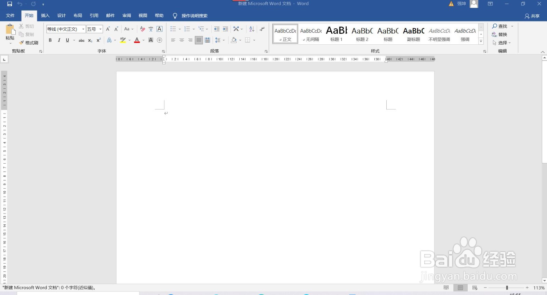Decrease font size with shrink font icon
Viewport: 547px width, 295px height.
tap(116, 29)
